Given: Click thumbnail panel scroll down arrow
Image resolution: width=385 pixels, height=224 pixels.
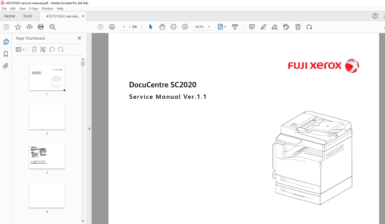Looking at the screenshot, I should coord(83,221).
